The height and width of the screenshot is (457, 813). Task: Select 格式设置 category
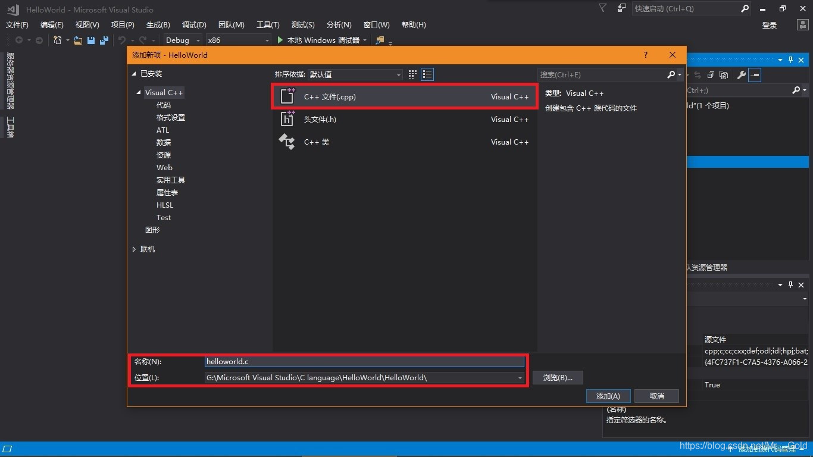[x=171, y=117]
